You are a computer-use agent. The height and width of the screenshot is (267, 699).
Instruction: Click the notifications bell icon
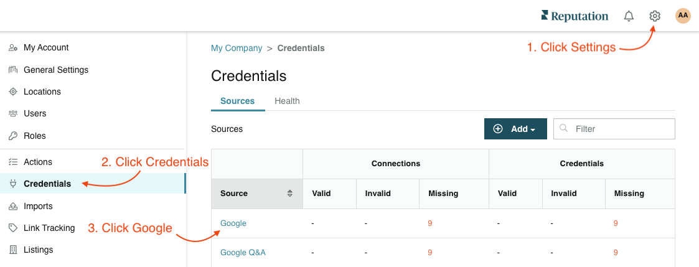(x=629, y=16)
